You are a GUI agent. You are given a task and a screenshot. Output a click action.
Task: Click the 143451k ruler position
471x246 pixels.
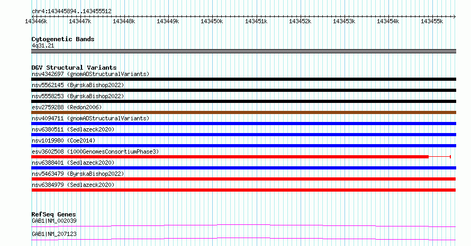pyautogui.click(x=256, y=22)
